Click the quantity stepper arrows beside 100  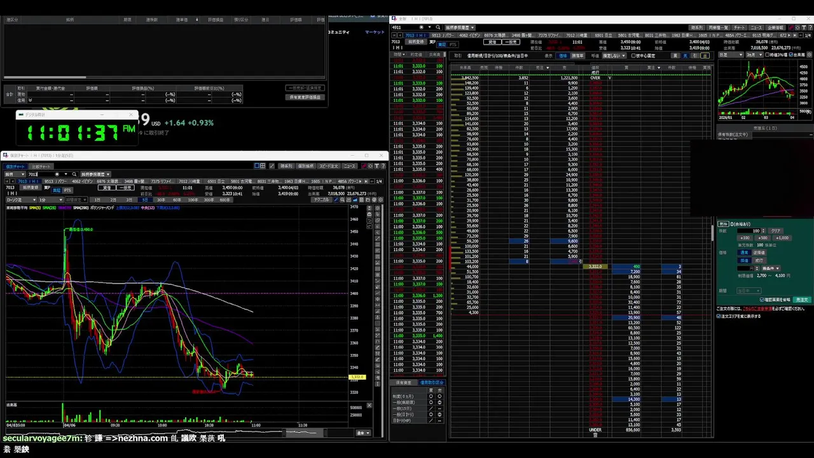click(x=764, y=230)
